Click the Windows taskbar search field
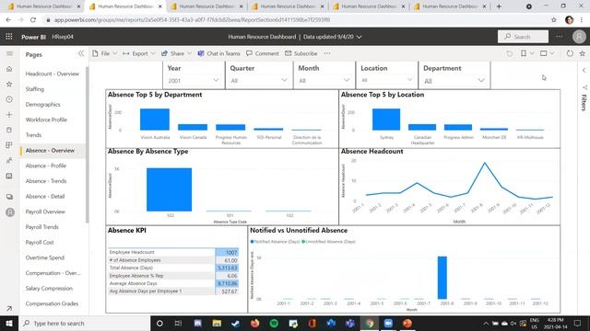 (x=84, y=323)
